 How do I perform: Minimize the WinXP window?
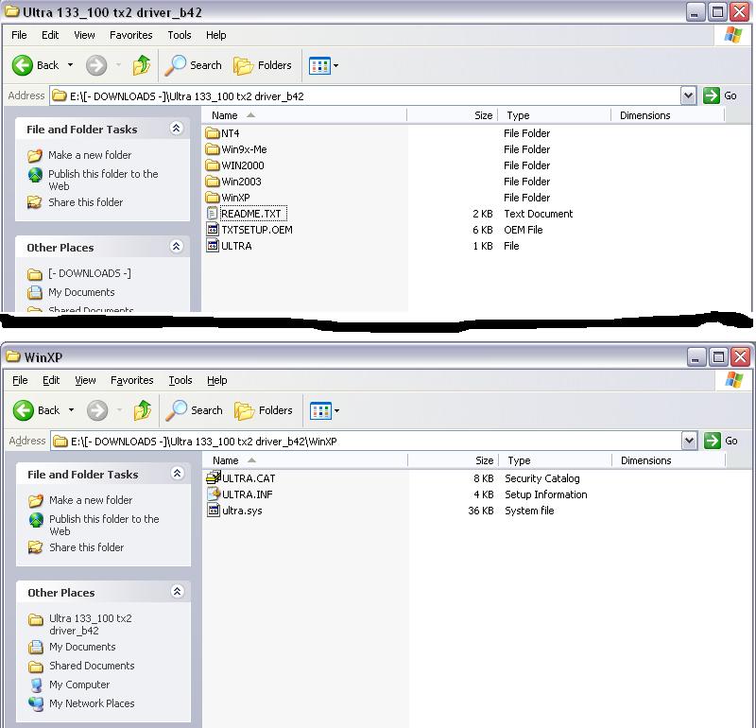pyautogui.click(x=696, y=357)
